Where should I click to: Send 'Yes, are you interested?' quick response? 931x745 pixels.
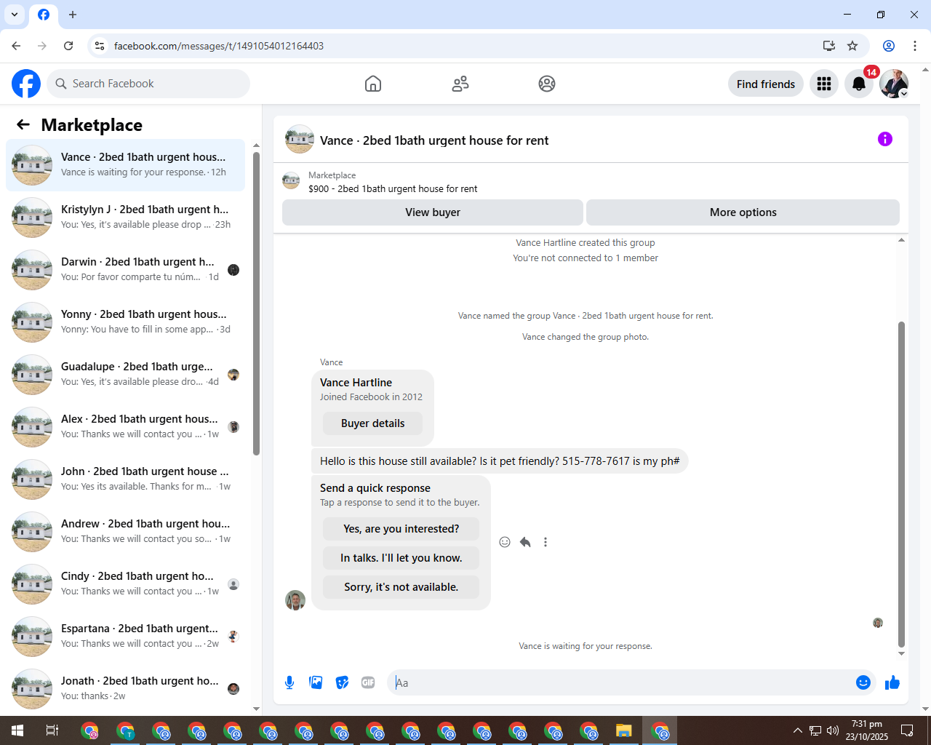click(401, 529)
